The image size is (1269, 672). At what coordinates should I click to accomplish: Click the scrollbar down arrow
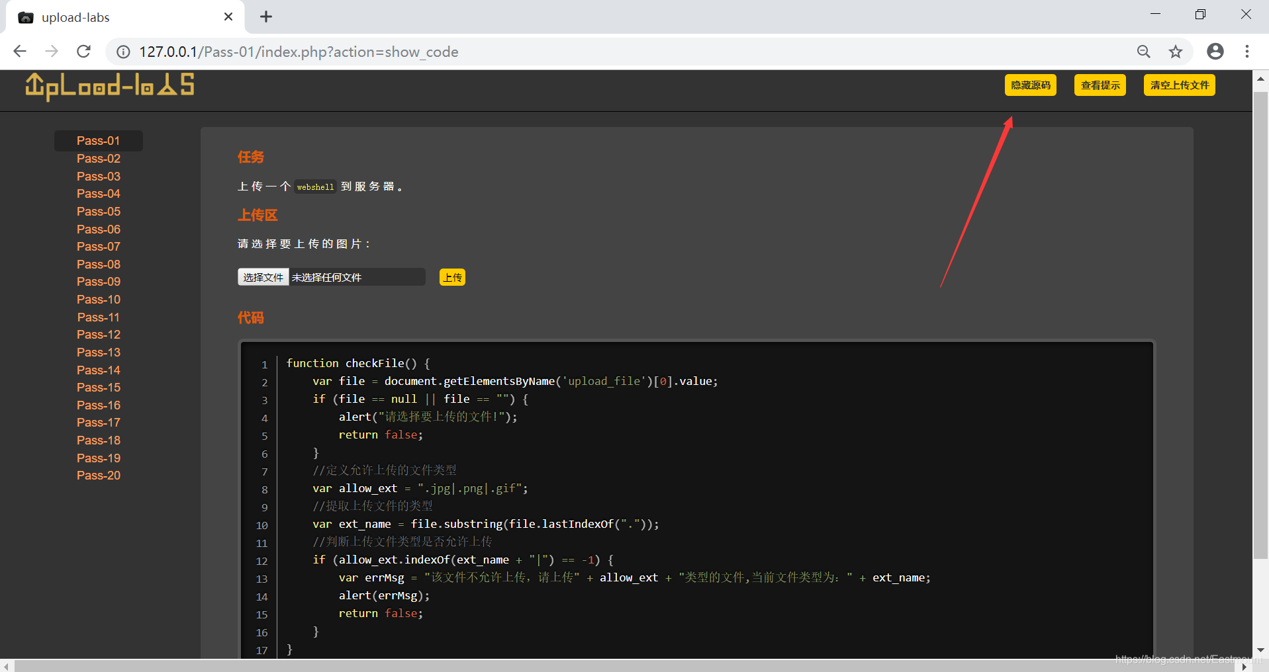click(1260, 650)
